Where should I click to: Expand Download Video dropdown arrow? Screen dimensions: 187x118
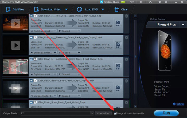coord(67,9)
